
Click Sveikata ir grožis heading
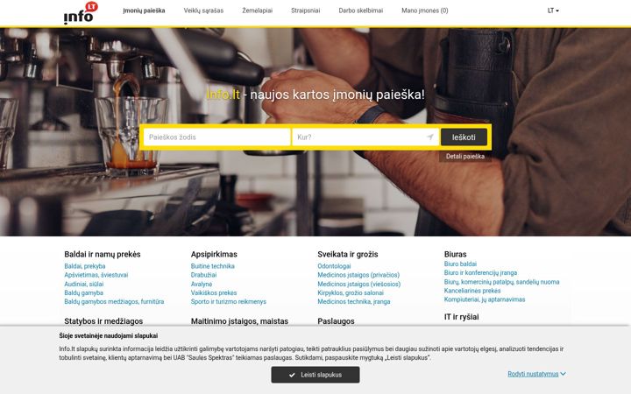click(348, 254)
